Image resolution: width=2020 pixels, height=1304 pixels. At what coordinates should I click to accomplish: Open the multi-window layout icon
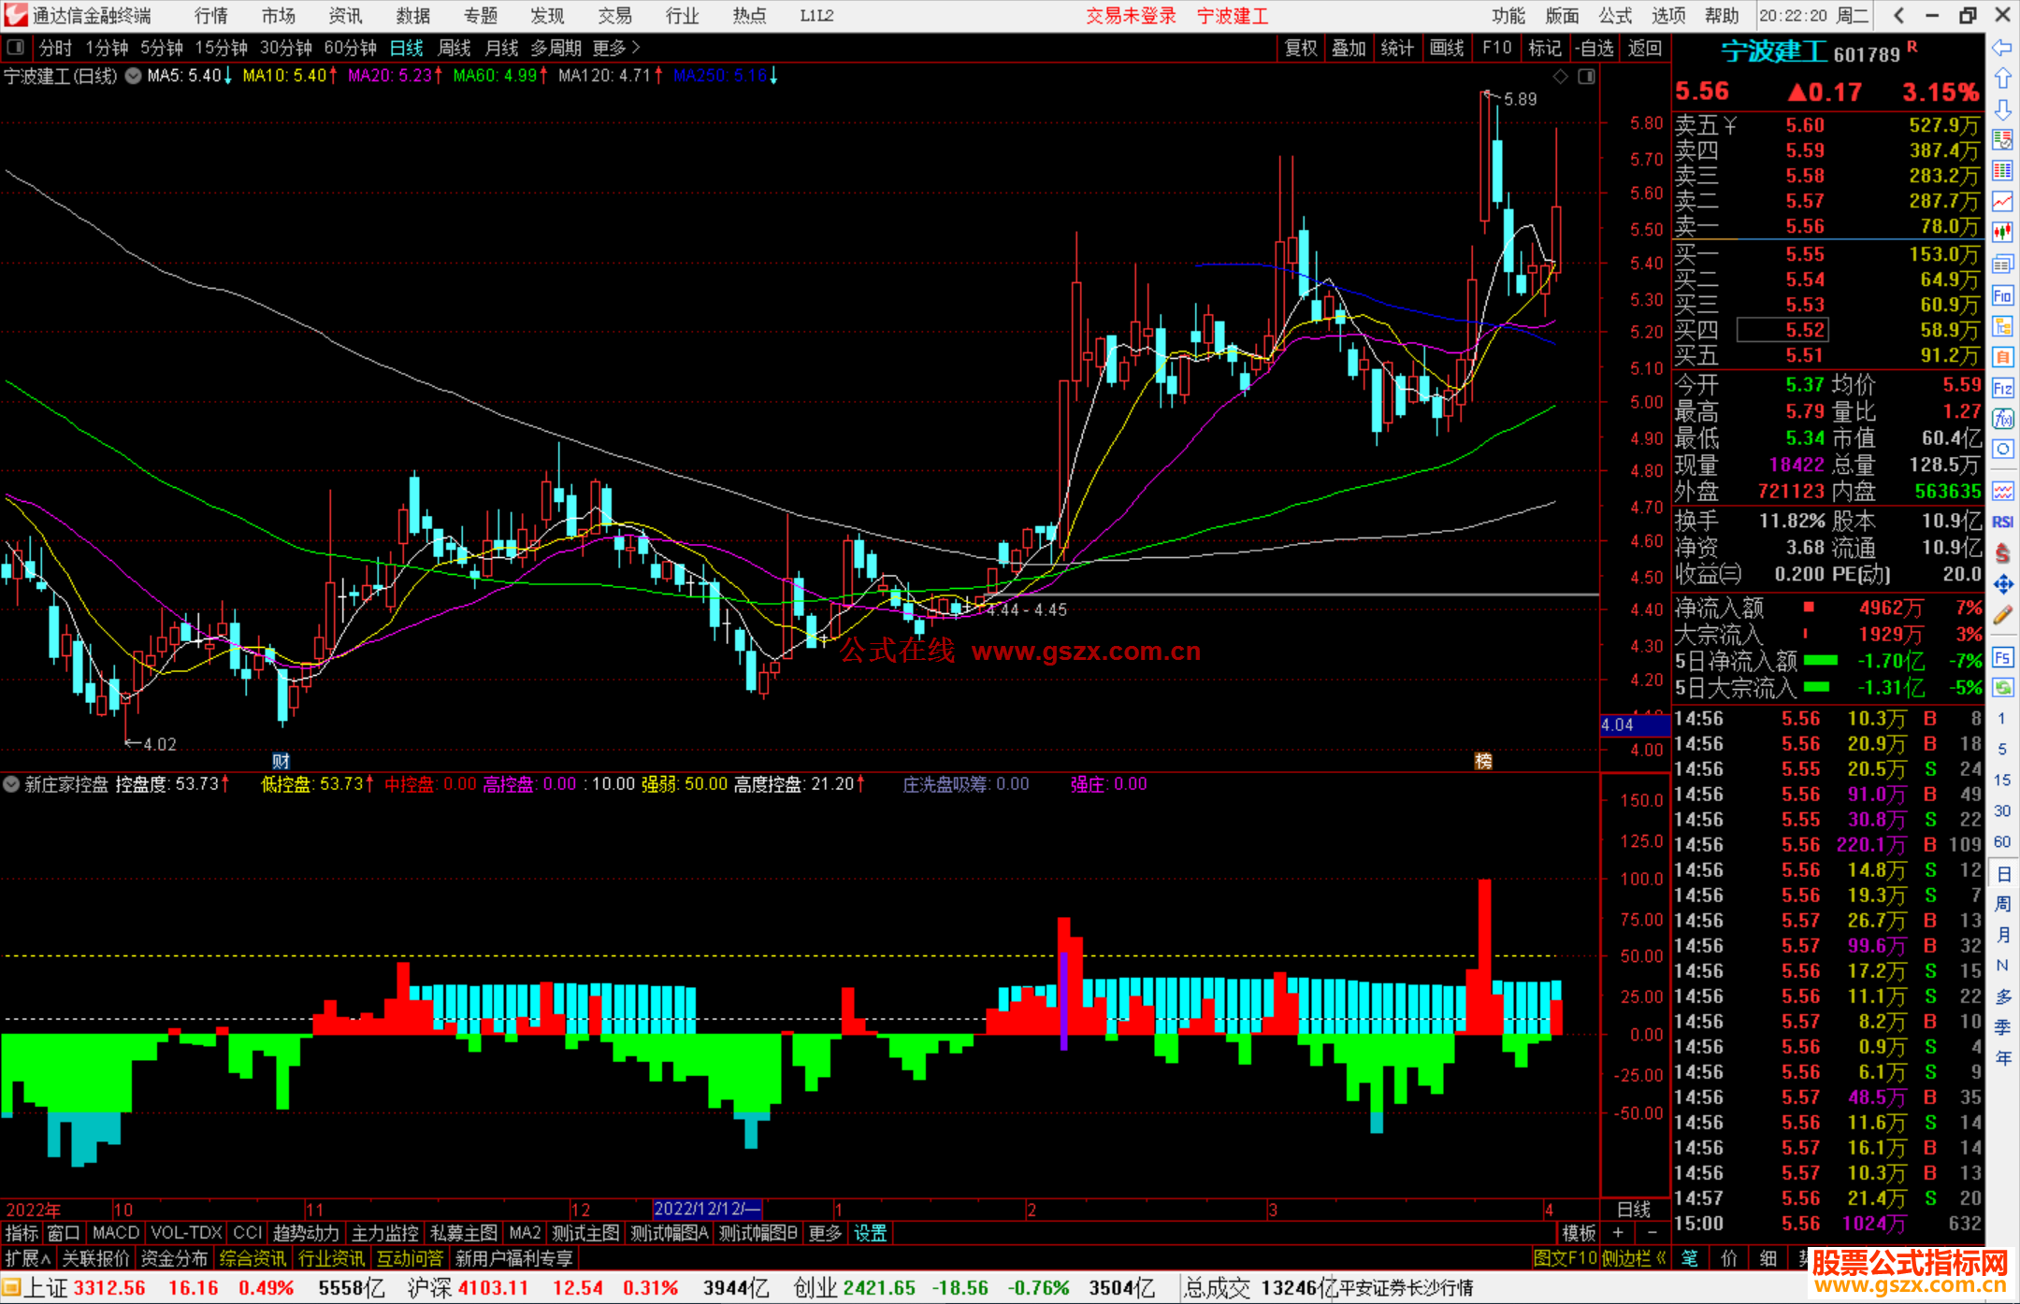pyautogui.click(x=2002, y=265)
